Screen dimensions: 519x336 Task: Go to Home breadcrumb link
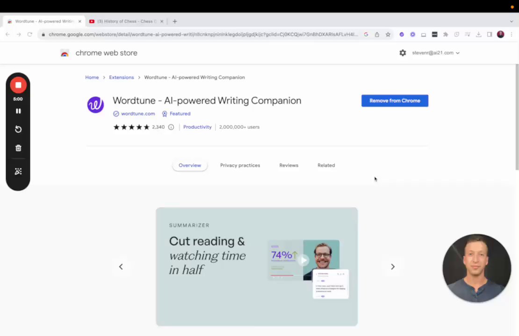[x=92, y=77]
